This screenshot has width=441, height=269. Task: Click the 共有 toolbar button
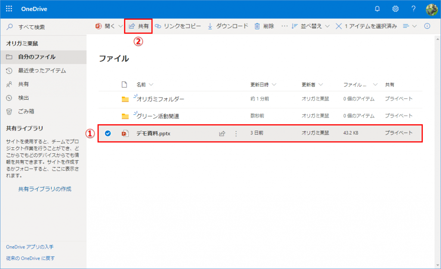[x=139, y=26]
